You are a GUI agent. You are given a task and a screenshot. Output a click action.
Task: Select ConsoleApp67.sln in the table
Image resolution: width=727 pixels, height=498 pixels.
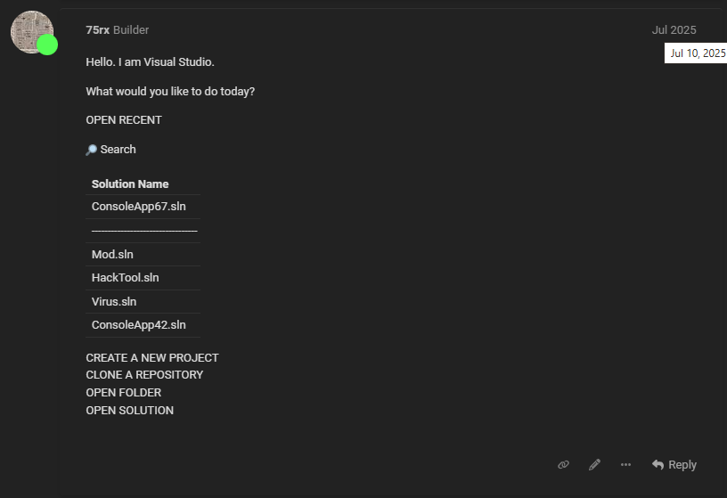(x=139, y=207)
